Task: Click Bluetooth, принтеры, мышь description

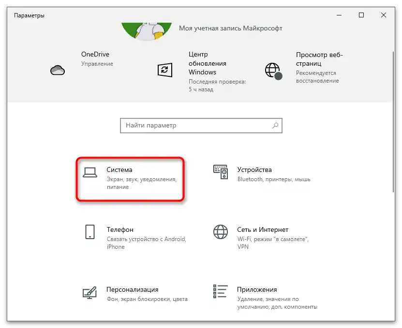Action: point(274,179)
